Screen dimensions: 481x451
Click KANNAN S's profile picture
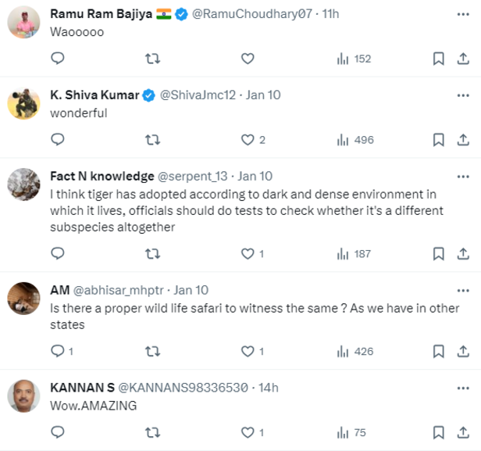(23, 396)
